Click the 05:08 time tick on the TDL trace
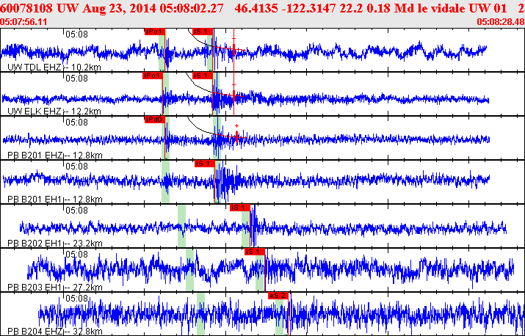 pyautogui.click(x=76, y=34)
